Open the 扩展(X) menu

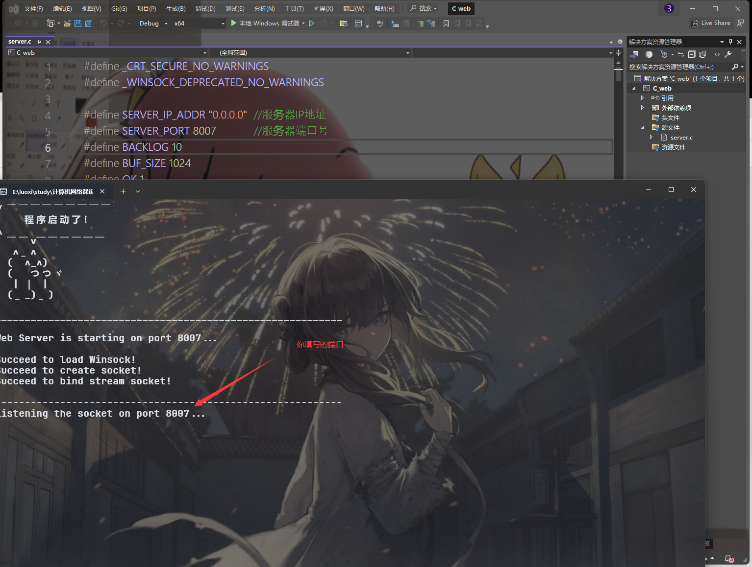click(323, 8)
